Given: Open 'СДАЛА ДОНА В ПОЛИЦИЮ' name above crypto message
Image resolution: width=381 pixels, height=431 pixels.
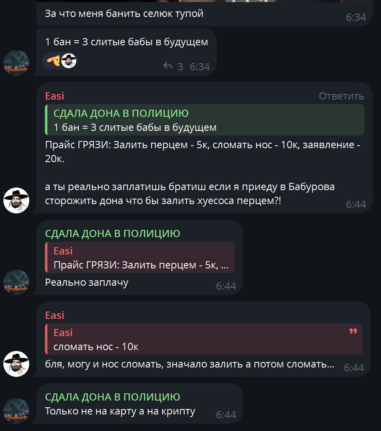Looking at the screenshot, I should [113, 397].
